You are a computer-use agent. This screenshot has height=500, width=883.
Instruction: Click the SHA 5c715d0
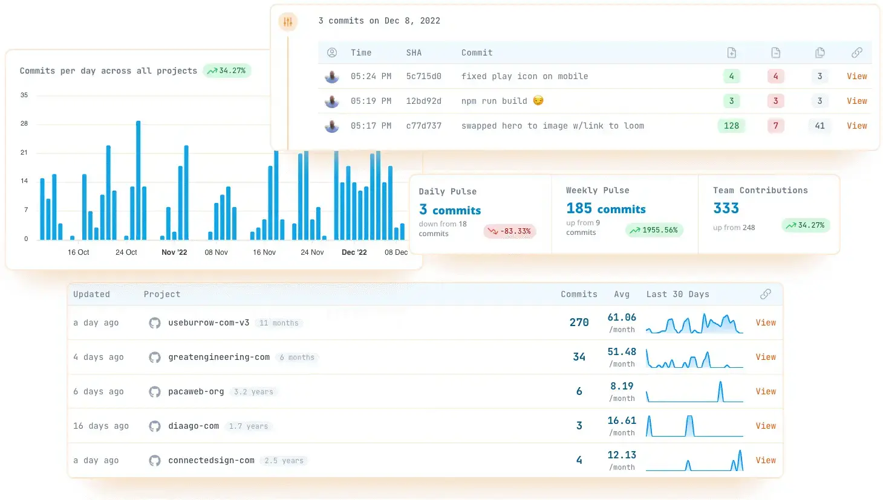click(423, 76)
